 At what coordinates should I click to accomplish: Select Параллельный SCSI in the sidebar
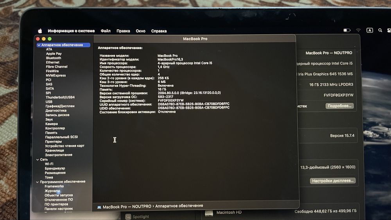62,137
